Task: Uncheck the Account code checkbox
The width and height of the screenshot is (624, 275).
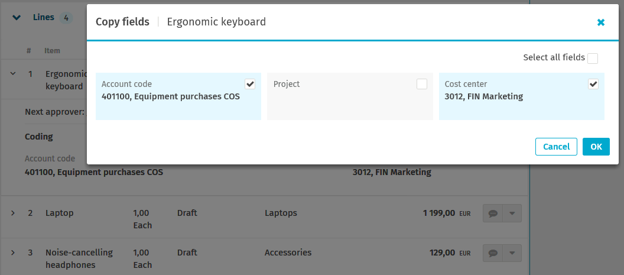Action: click(250, 84)
